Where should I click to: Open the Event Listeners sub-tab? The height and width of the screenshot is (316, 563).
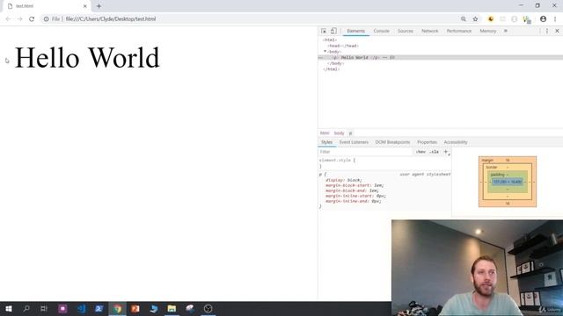pyautogui.click(x=354, y=142)
